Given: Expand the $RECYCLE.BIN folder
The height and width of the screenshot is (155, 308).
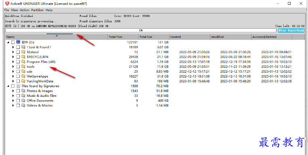Looking at the screenshot, I should [x=13, y=57].
